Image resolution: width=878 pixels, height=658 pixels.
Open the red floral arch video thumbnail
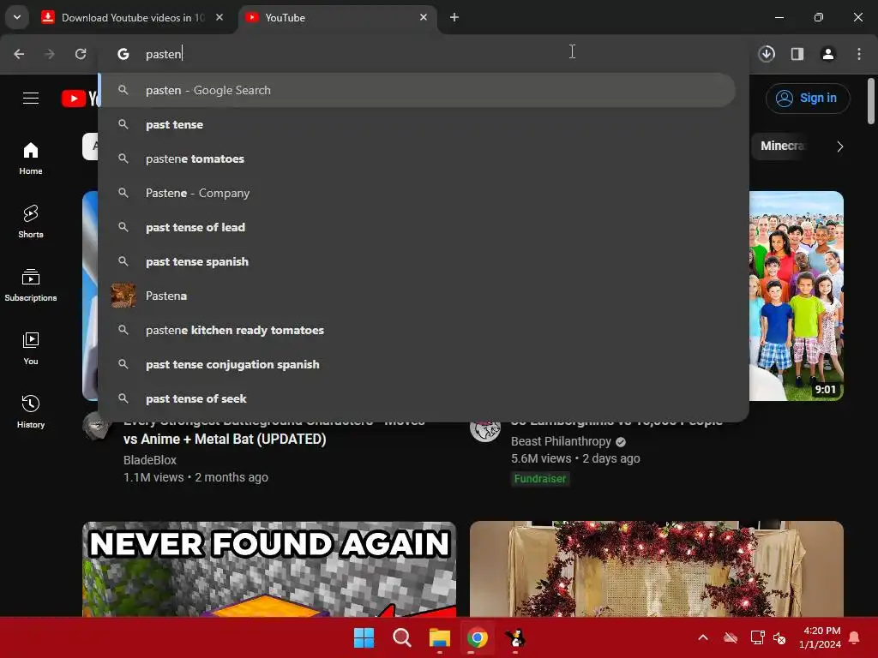[657, 569]
